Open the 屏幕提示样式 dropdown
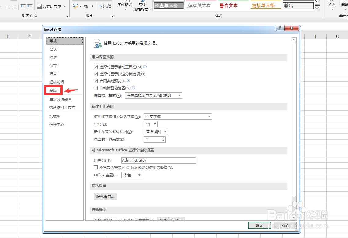Image resolution: width=348 pixels, height=238 pixels. click(x=153, y=95)
